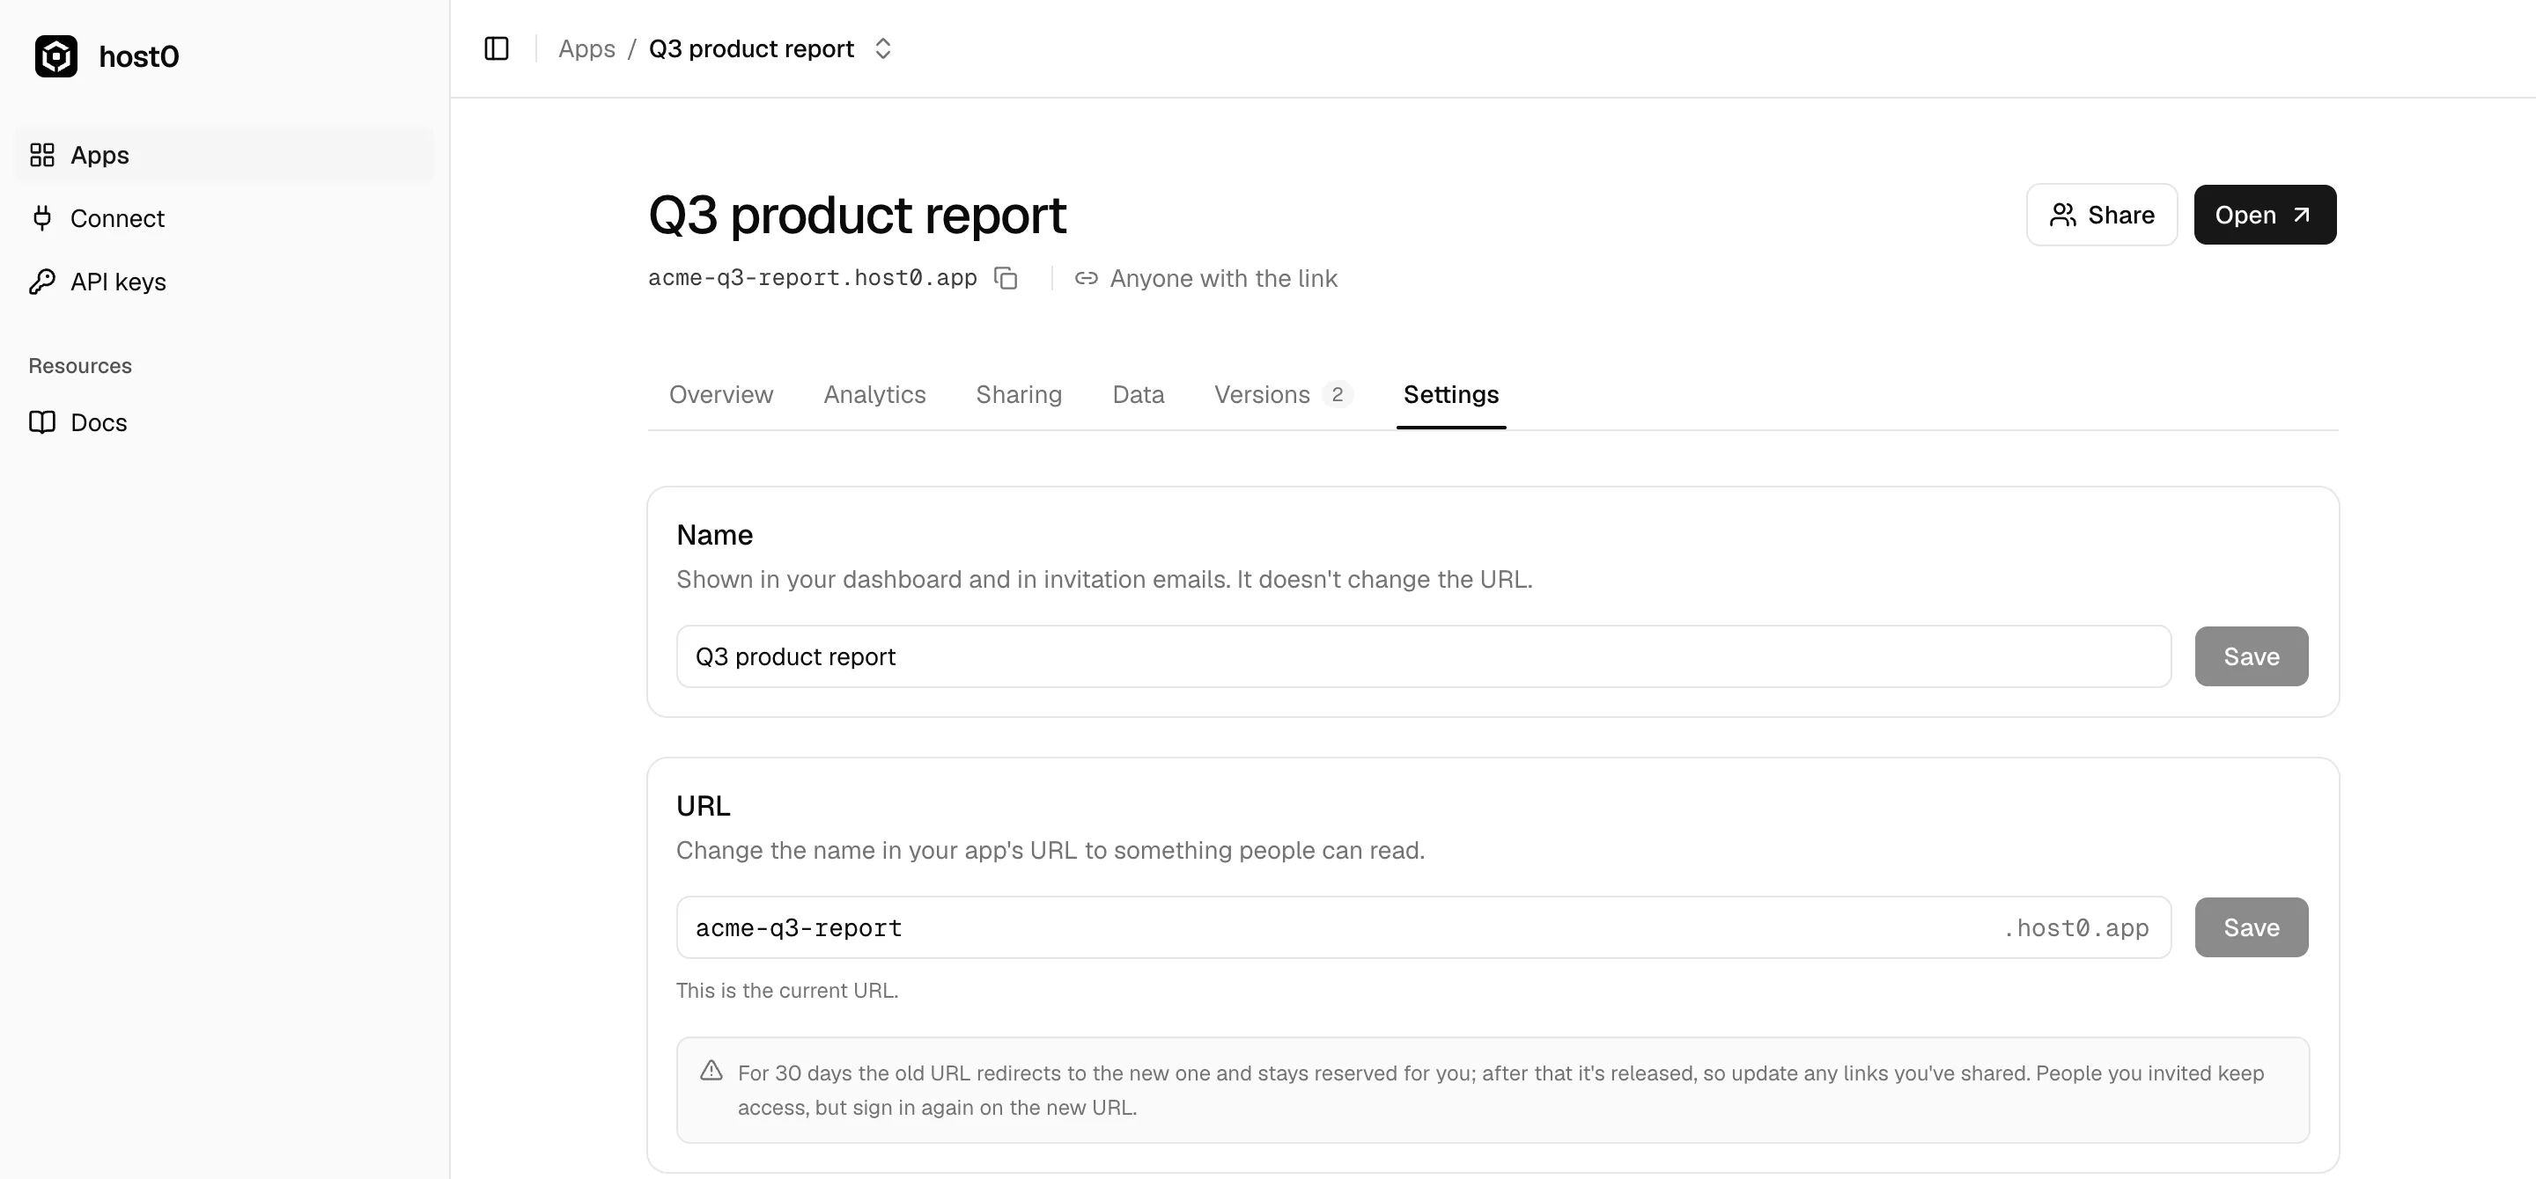This screenshot has height=1179, width=2536.
Task: Go to API keys page
Action: click(x=225, y=282)
